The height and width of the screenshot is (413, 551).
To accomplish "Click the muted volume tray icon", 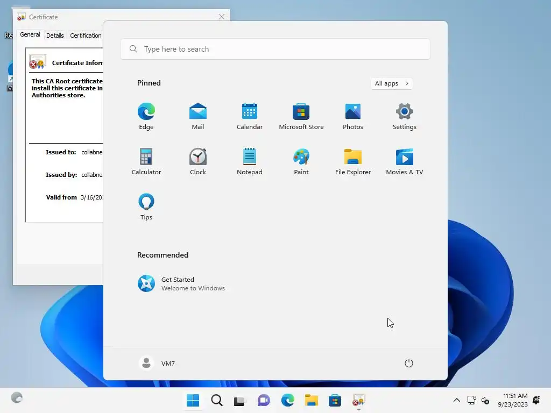I will 485,400.
